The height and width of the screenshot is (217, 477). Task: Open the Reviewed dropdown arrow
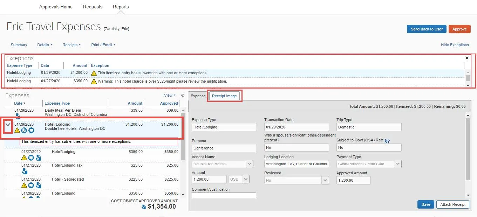click(326, 180)
